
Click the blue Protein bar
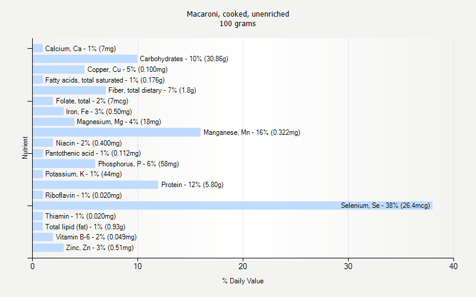point(96,185)
